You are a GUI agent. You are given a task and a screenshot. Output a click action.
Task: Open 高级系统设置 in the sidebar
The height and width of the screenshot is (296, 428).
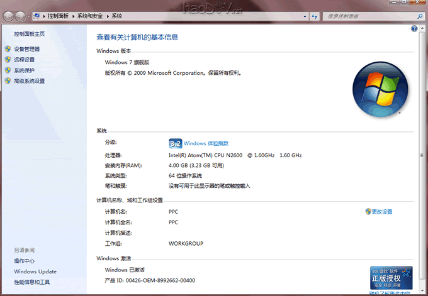point(29,81)
